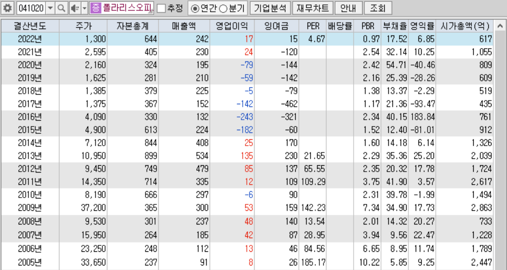
Task: Select the 2019년 row year cell
Action: [x=30, y=78]
